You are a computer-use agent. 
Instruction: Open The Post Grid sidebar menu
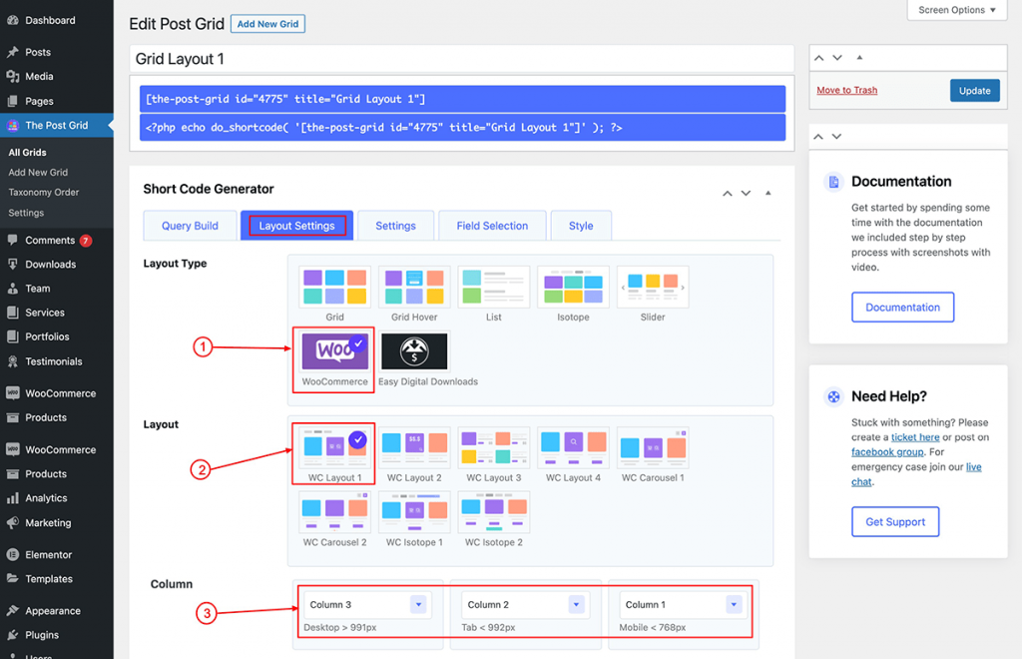56,125
